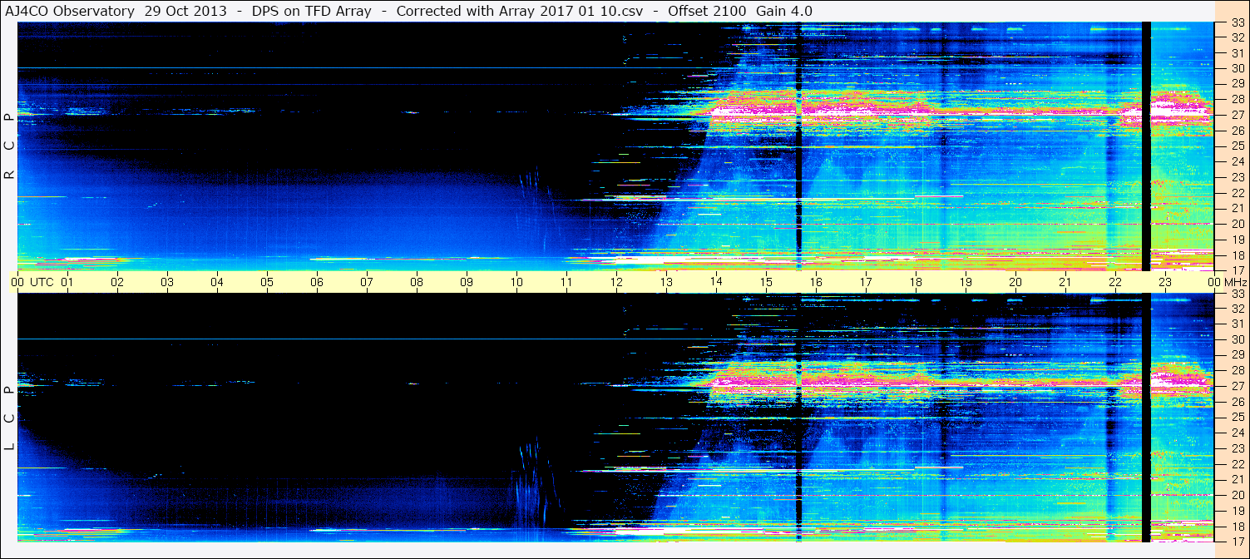Select hour marker "16" on the UTC axis
The image size is (1250, 559).
(x=816, y=282)
